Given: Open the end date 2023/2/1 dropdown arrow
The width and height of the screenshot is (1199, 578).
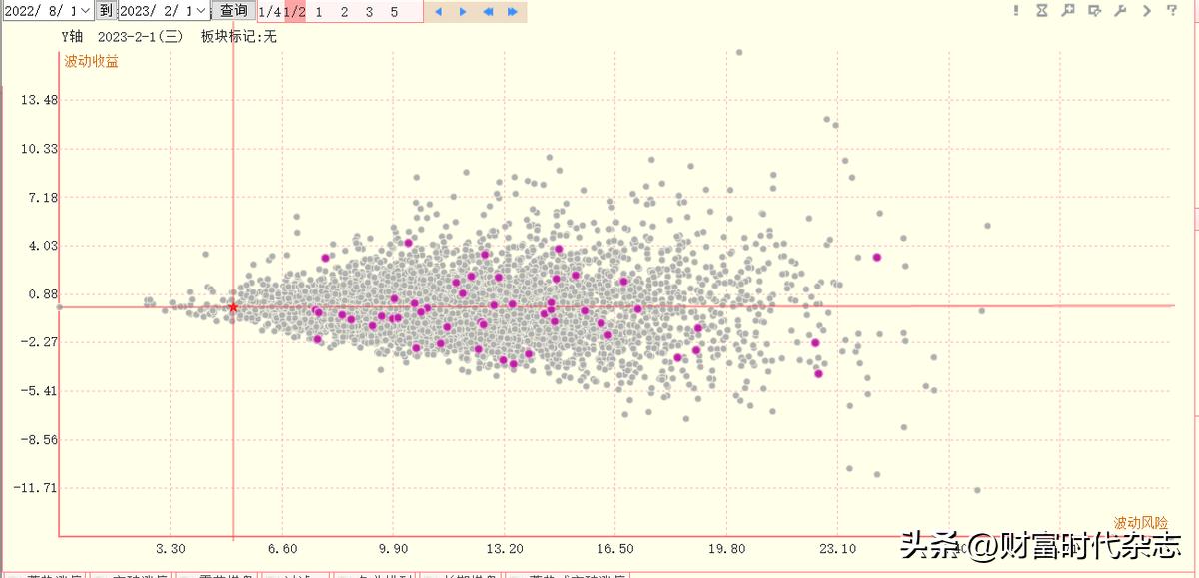Looking at the screenshot, I should tap(201, 10).
